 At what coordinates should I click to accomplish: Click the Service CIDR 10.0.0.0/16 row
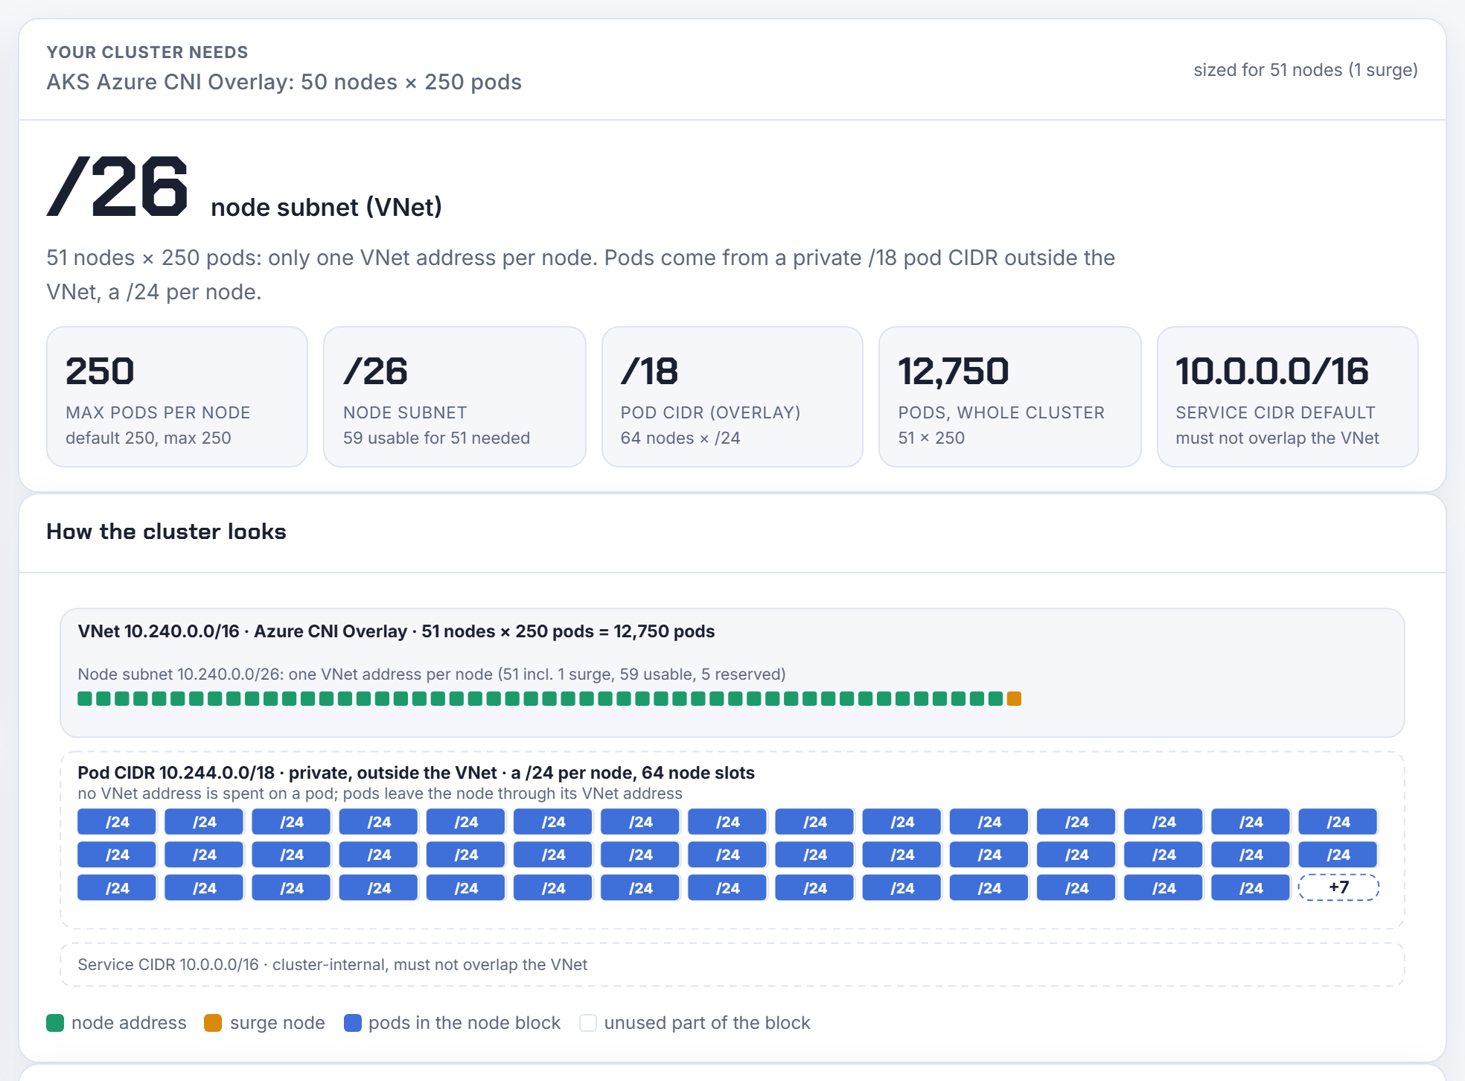[x=732, y=965]
